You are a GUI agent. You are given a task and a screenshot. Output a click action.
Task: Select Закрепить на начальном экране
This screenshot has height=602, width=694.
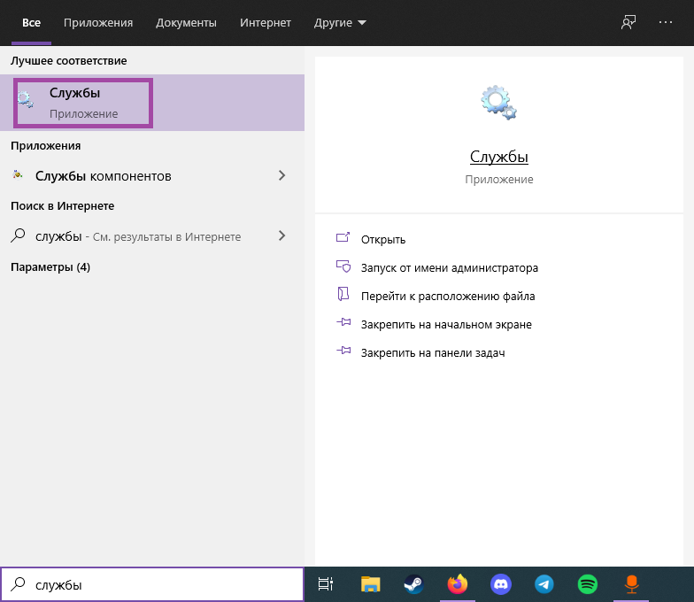point(446,324)
